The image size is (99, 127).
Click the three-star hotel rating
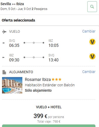[x=56, y=79]
